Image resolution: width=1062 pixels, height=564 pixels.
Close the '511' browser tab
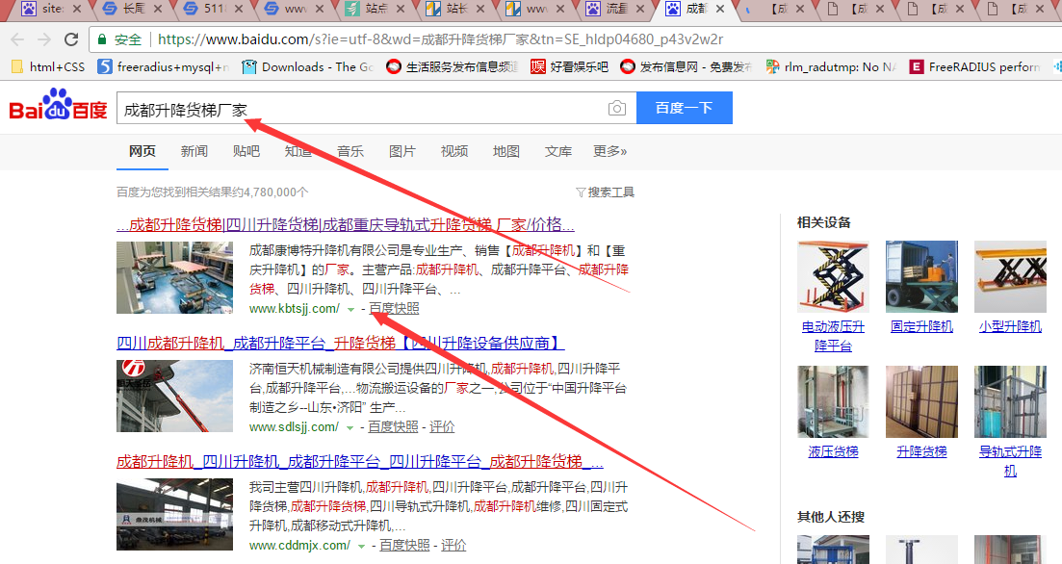(x=239, y=9)
